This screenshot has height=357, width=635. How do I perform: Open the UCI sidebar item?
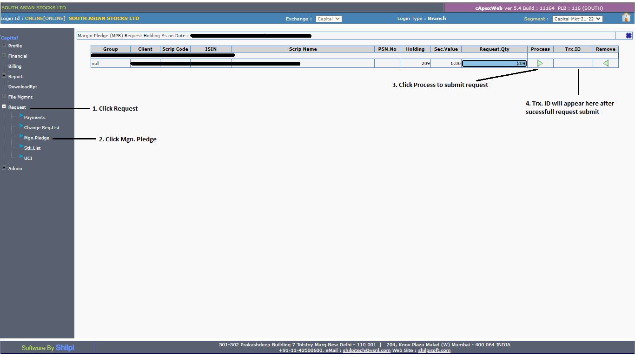(x=28, y=159)
